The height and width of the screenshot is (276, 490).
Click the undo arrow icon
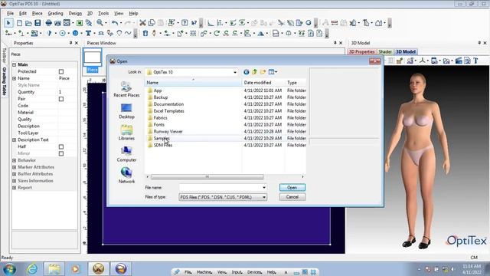(x=115, y=23)
